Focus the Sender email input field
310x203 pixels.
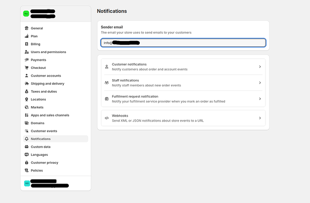pos(183,43)
